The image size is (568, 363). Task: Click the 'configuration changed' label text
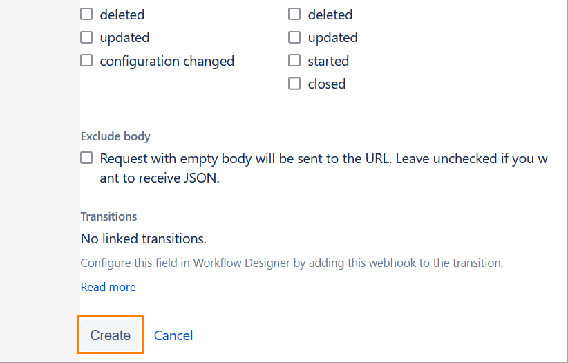(x=167, y=61)
